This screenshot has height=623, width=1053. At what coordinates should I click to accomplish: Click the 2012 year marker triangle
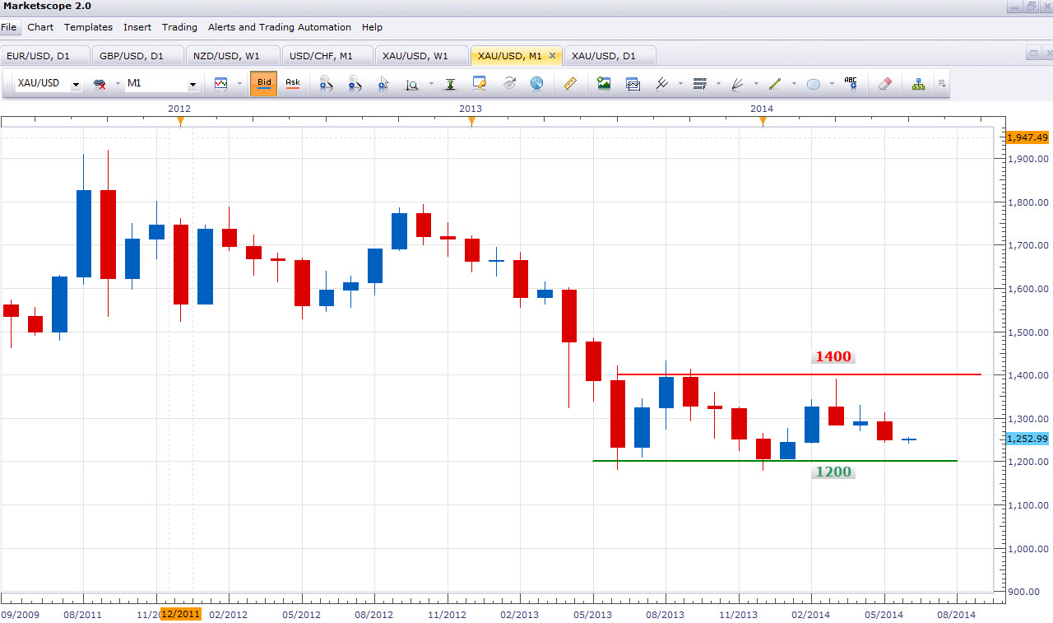(180, 122)
